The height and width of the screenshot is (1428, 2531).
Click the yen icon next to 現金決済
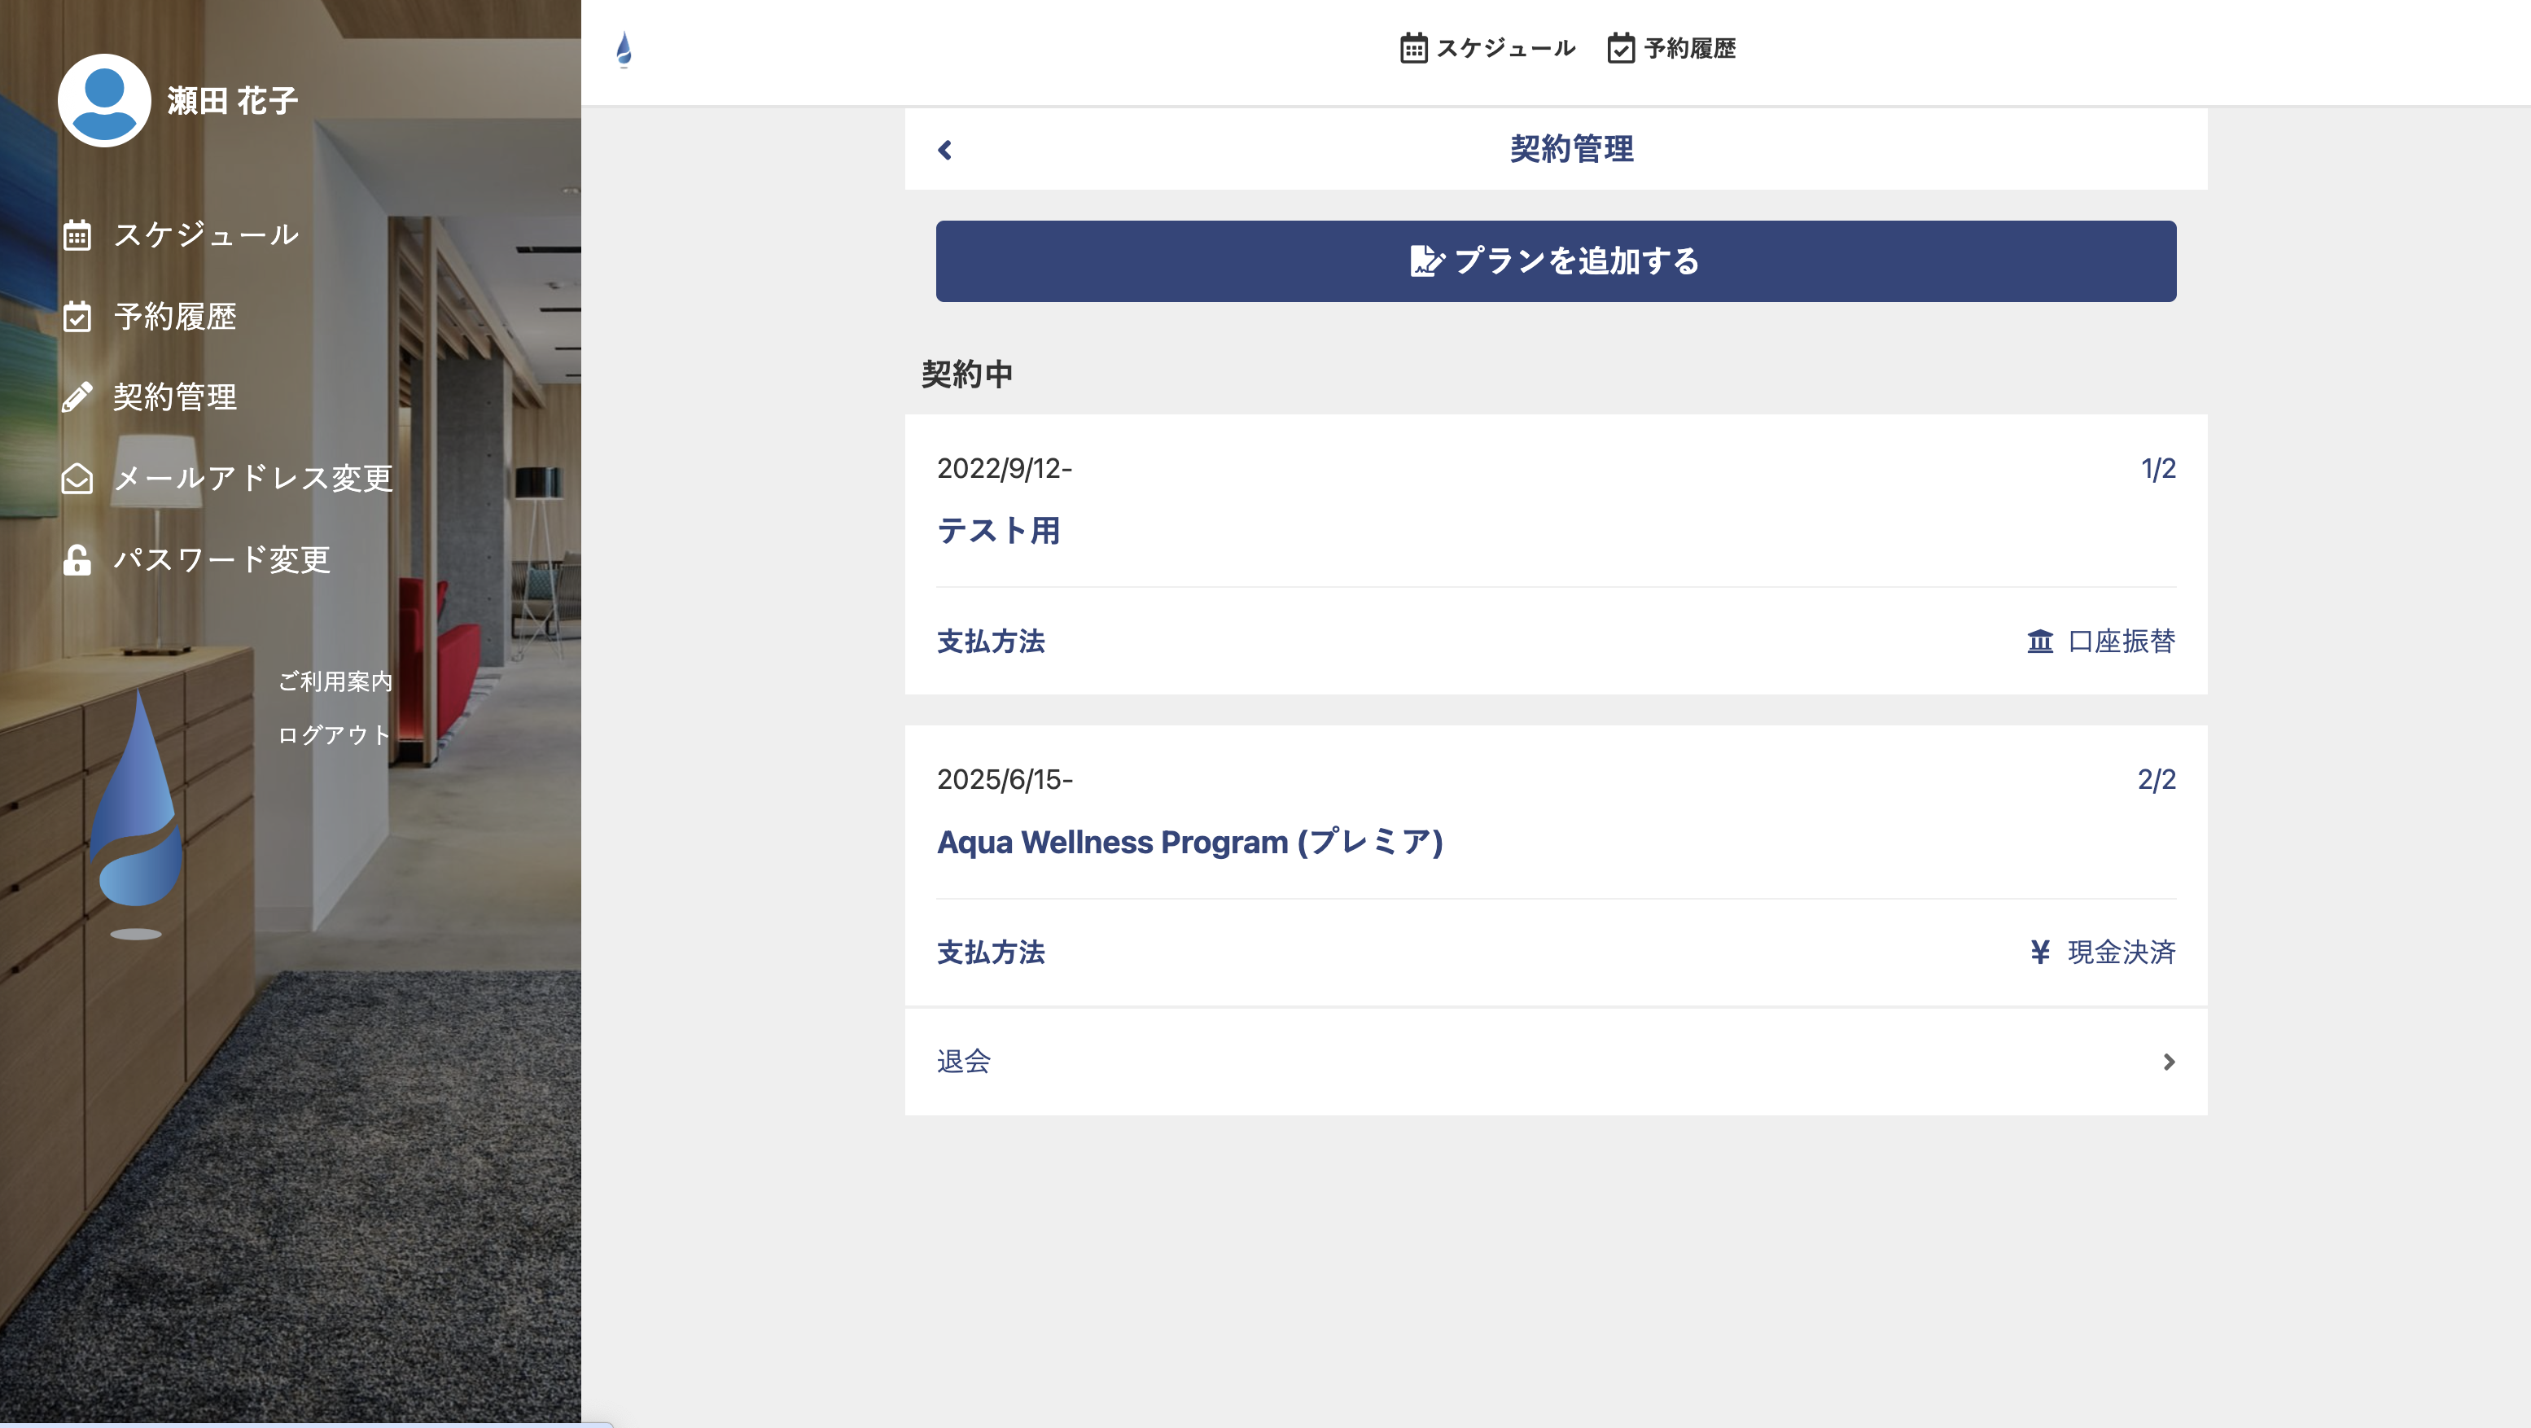(x=2041, y=953)
